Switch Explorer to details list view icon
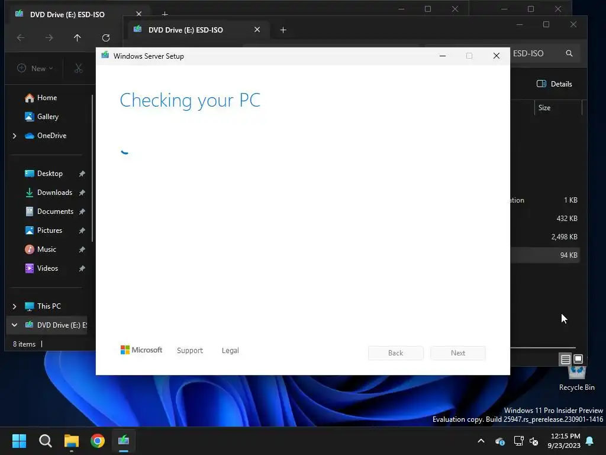Screen dimensions: 606x455 (565, 360)
